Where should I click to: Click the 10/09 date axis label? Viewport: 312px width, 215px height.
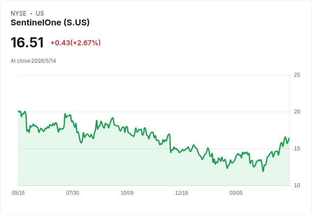point(127,193)
